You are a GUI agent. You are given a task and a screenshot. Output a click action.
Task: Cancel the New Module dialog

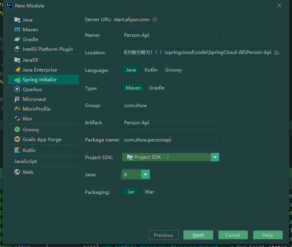(233, 235)
